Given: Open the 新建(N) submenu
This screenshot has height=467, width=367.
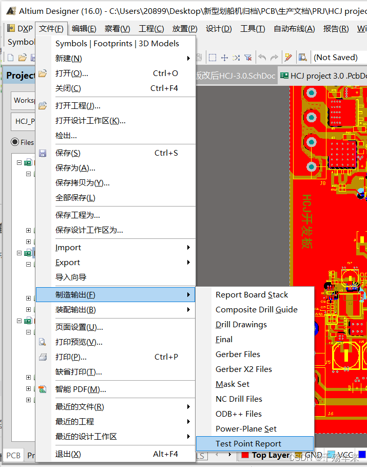Looking at the screenshot, I should [x=115, y=59].
